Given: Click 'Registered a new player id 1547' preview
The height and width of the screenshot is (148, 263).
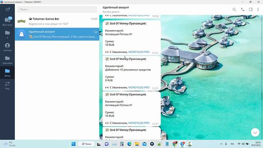Looking at the screenshot, I should click(x=48, y=24).
